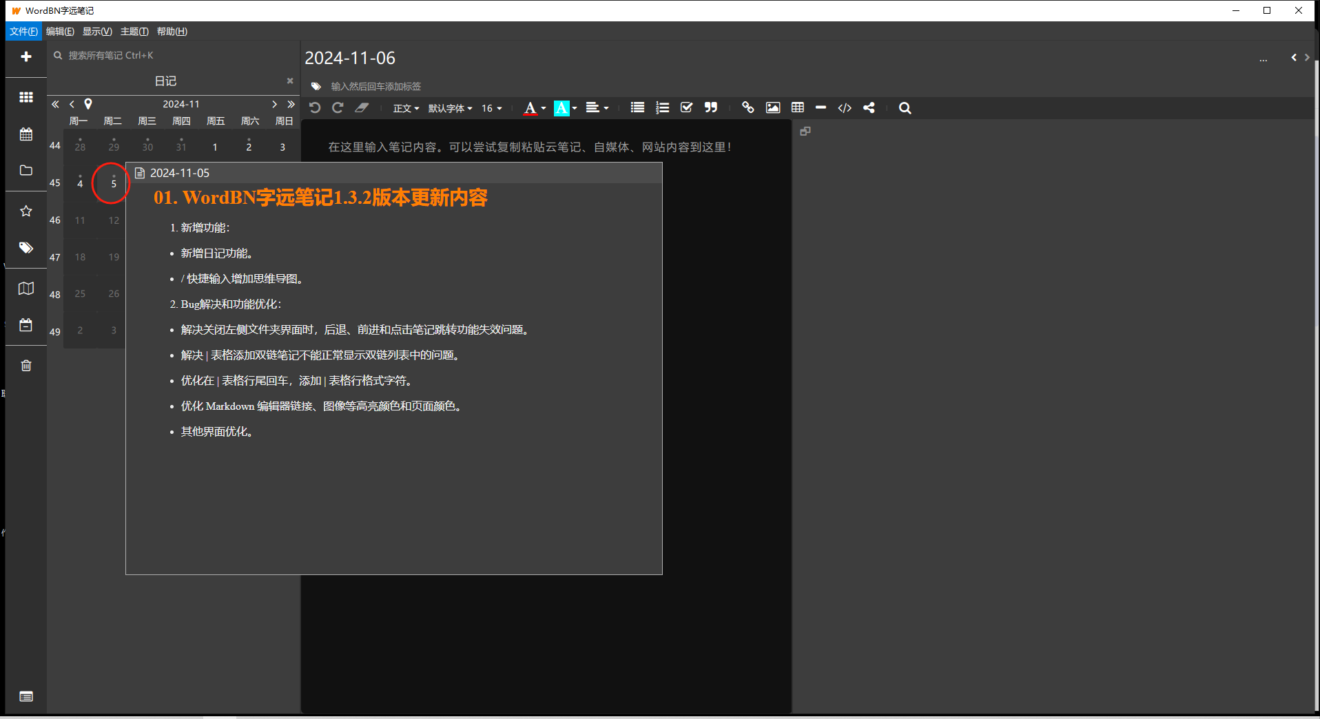Insert a horizontal rule

[x=821, y=107]
